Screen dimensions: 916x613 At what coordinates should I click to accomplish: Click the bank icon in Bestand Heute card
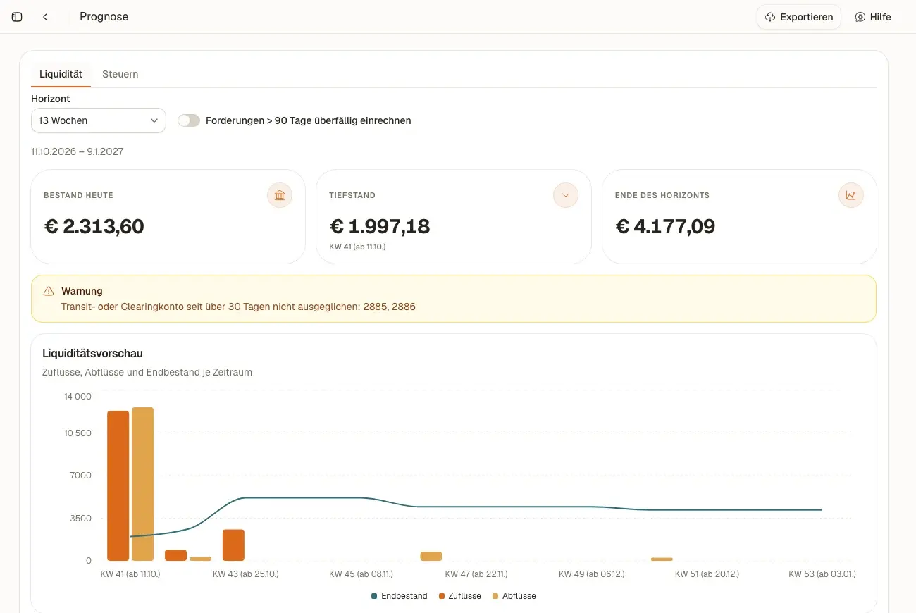pos(280,195)
